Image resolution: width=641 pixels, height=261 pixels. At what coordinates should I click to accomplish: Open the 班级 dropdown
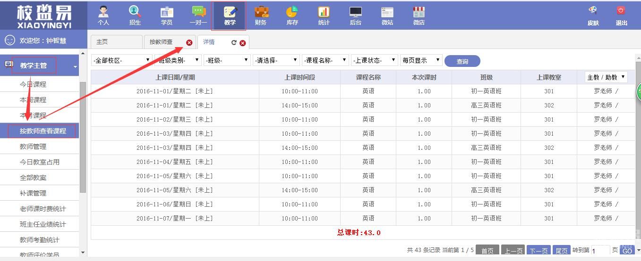click(227, 60)
